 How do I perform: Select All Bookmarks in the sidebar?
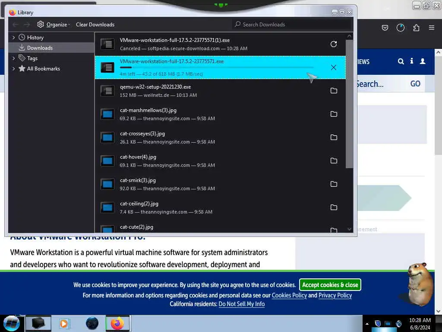tap(43, 69)
